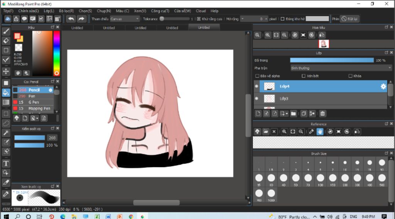Image resolution: width=395 pixels, height=219 pixels.
Task: Select the Brush tool
Action: [x=6, y=31]
